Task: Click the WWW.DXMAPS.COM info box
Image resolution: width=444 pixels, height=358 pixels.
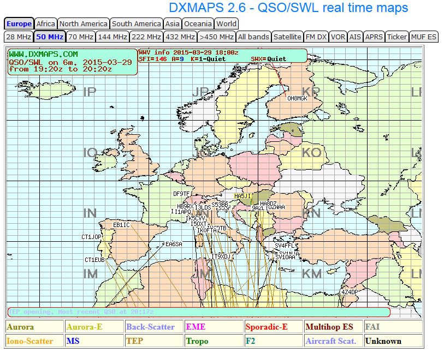Action: pyautogui.click(x=73, y=62)
